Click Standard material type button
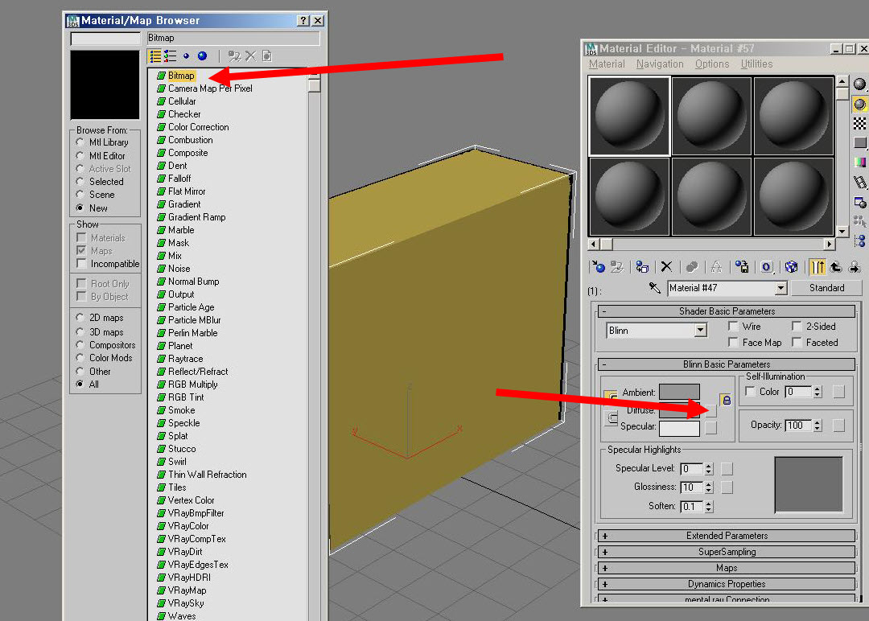Viewport: 869px width, 621px height. tap(826, 288)
